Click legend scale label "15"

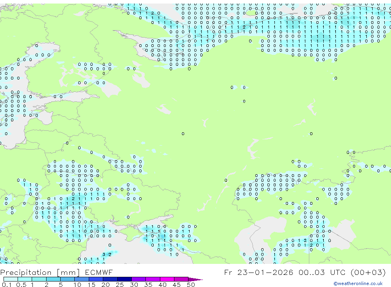[x=91, y=285]
